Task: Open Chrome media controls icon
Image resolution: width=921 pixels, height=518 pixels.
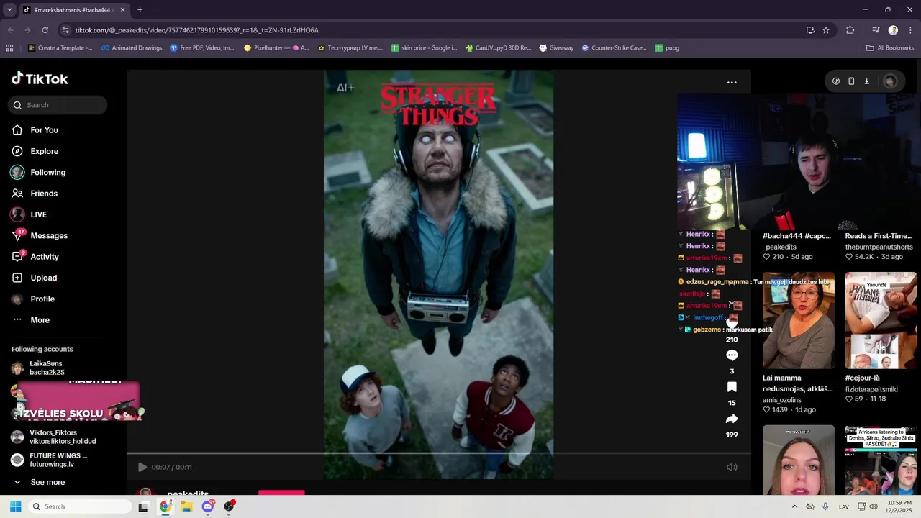Action: click(x=876, y=30)
